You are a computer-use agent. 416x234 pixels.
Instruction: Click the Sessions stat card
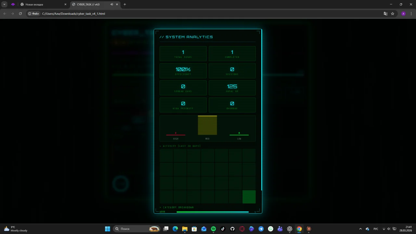[x=232, y=71]
